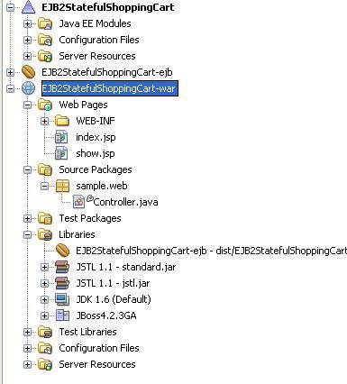This screenshot has width=347, height=384.
Task: Expand the top Configuration Files node
Action: point(27,40)
